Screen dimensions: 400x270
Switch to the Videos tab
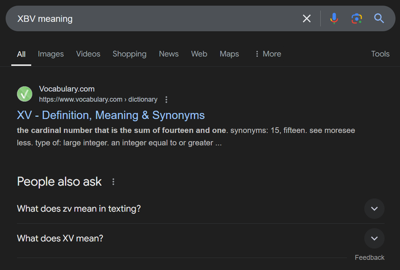click(x=88, y=54)
